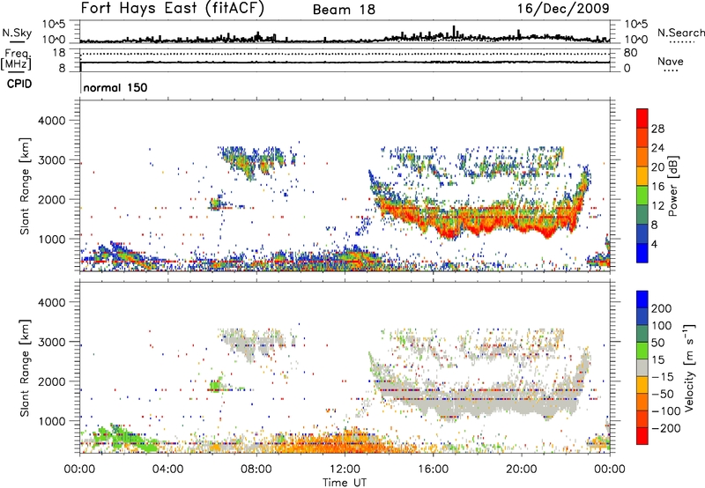Click the '28' tick on power colorbar

(657, 129)
